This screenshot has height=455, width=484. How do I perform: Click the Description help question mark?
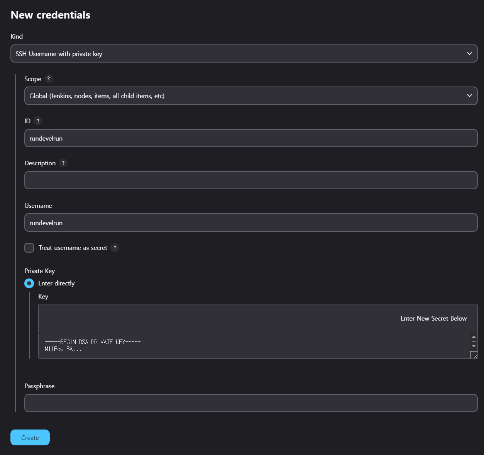point(63,163)
